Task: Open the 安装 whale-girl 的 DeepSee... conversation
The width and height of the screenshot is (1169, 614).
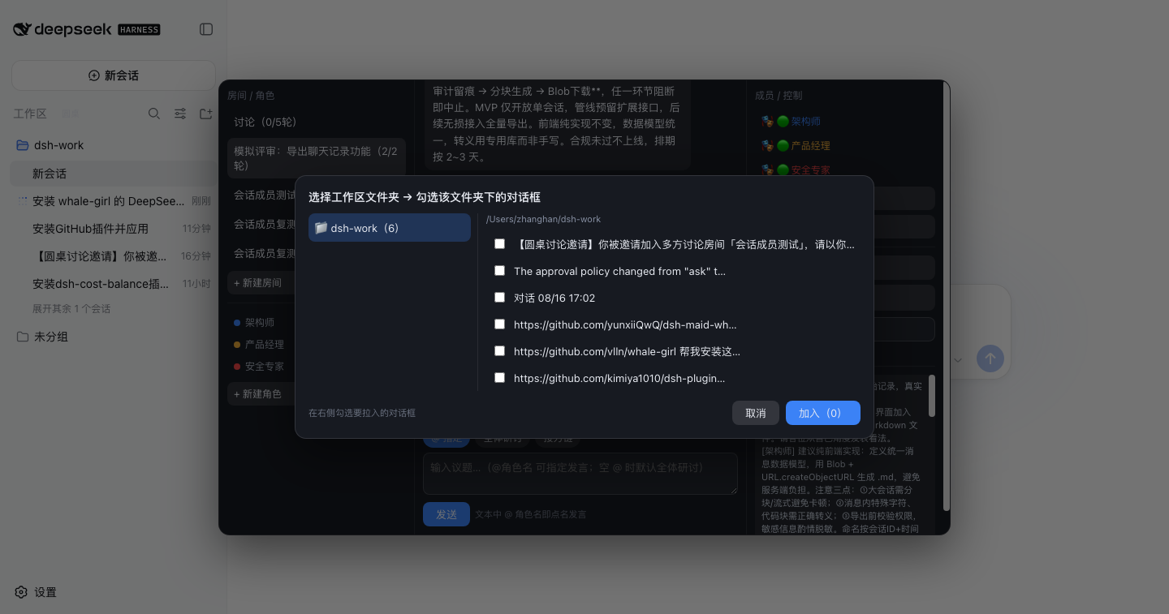Action: click(x=114, y=201)
